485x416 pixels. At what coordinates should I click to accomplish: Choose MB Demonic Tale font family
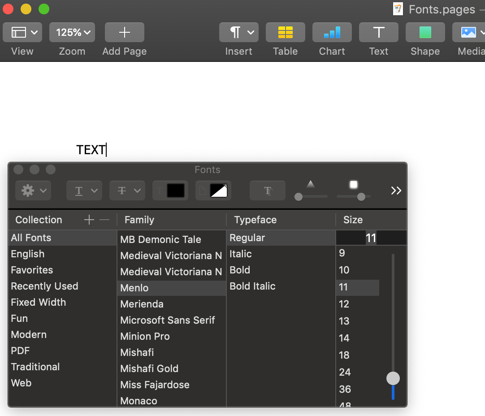(x=172, y=239)
